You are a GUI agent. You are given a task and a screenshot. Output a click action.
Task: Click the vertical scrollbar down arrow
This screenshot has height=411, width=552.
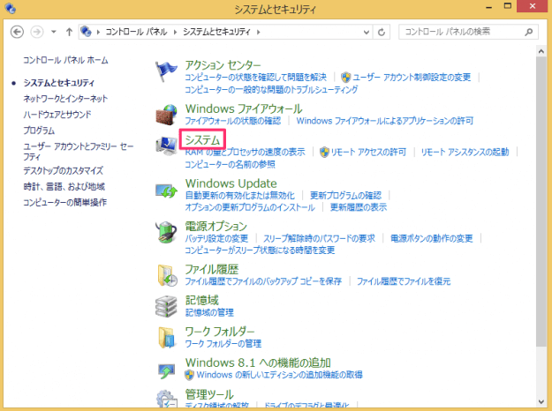[544, 406]
